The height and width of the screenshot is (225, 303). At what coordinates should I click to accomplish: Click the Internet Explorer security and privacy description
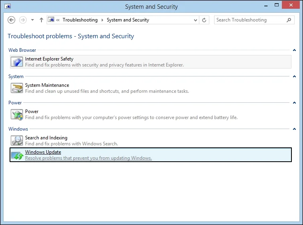coord(104,65)
